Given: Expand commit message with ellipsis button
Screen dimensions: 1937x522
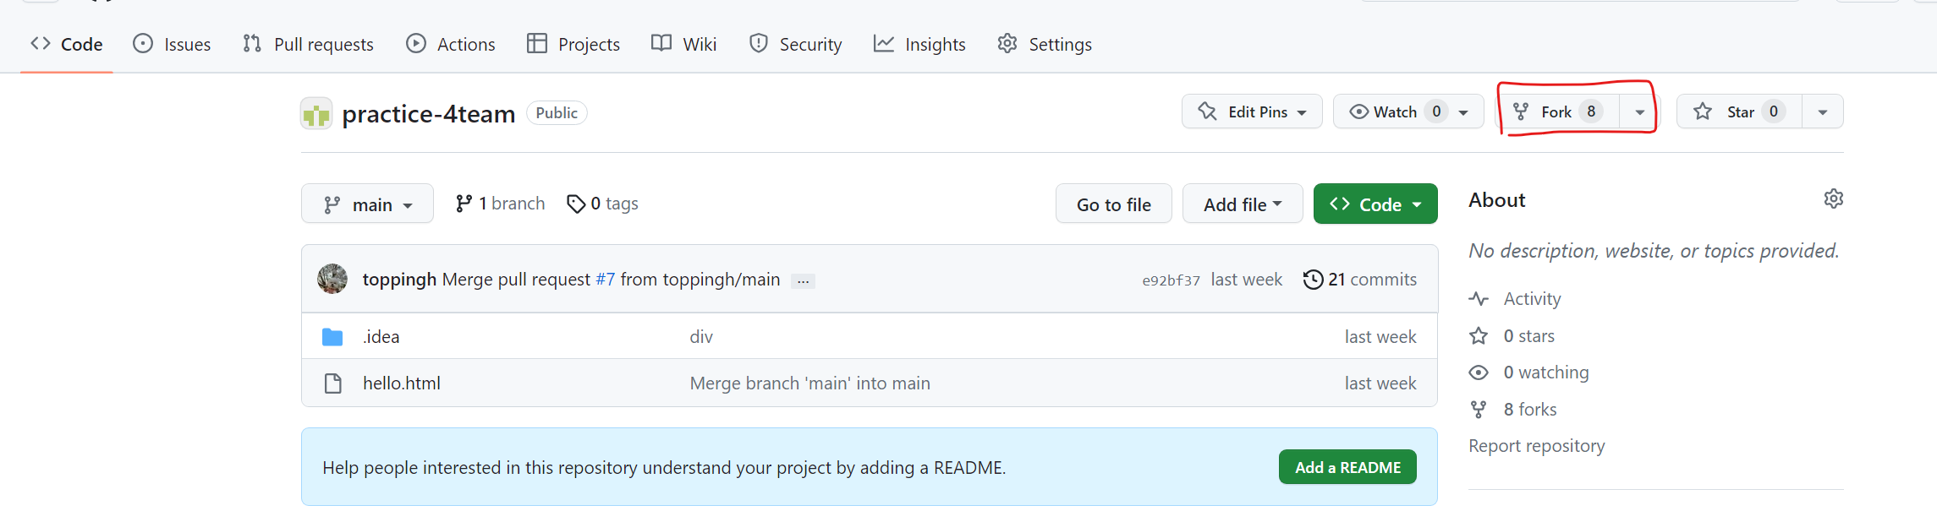Looking at the screenshot, I should point(803,280).
